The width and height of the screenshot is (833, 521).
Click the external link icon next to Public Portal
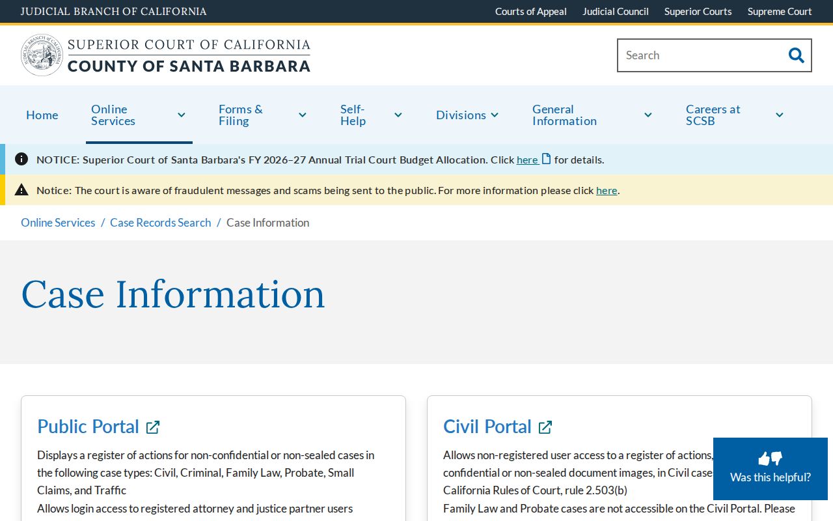pos(153,427)
